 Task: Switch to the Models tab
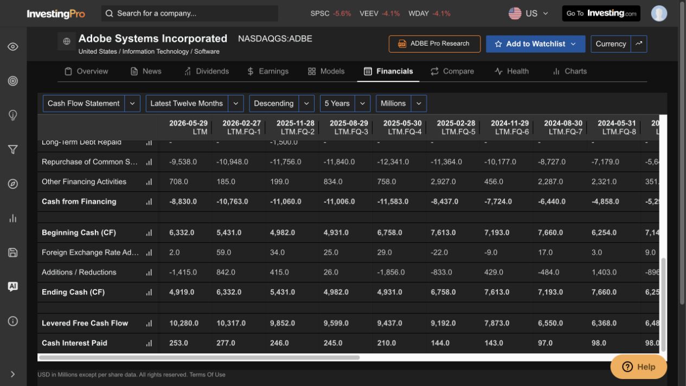pyautogui.click(x=326, y=71)
